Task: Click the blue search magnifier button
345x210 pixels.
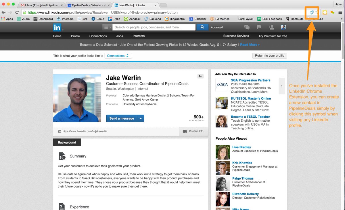Action: click(202, 27)
